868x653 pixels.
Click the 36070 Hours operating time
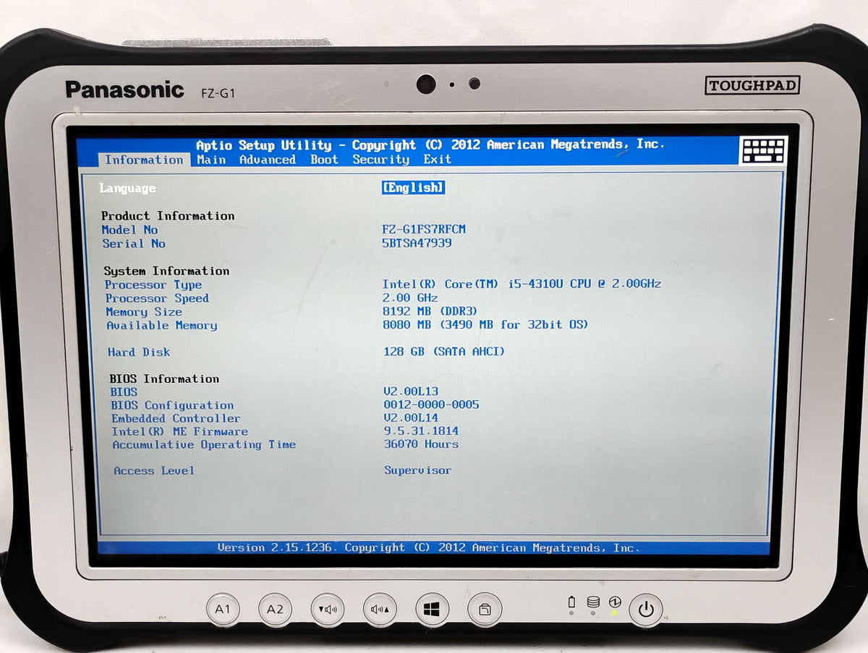tap(421, 444)
